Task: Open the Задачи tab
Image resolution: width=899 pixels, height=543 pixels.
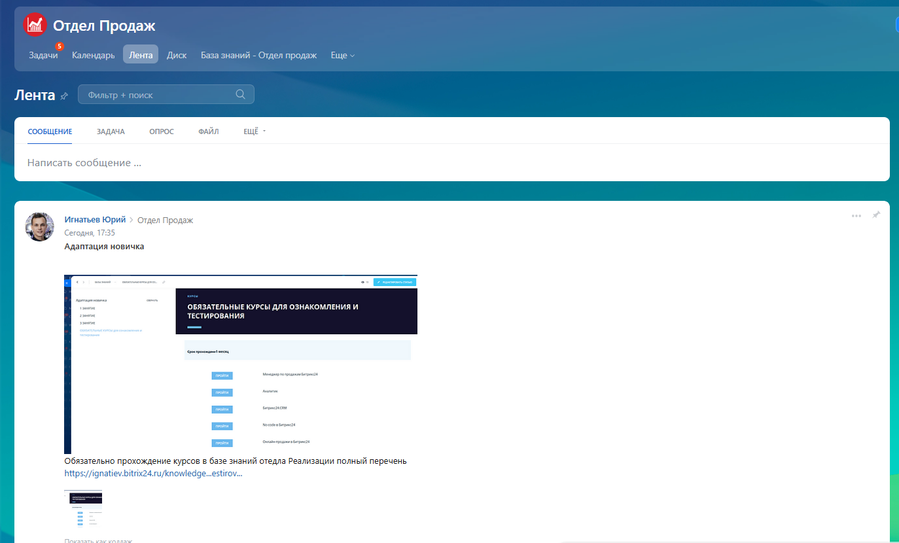Action: (43, 55)
